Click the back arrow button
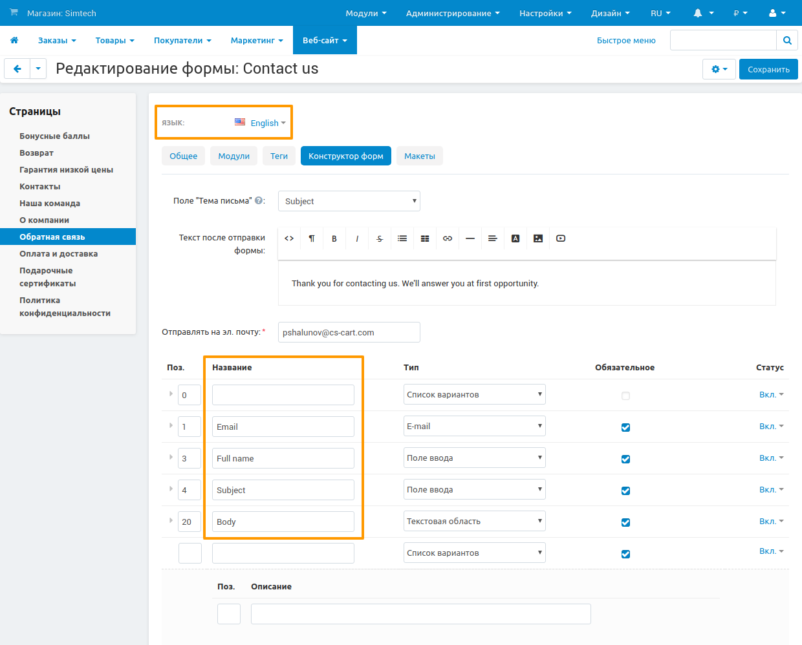 pyautogui.click(x=17, y=69)
